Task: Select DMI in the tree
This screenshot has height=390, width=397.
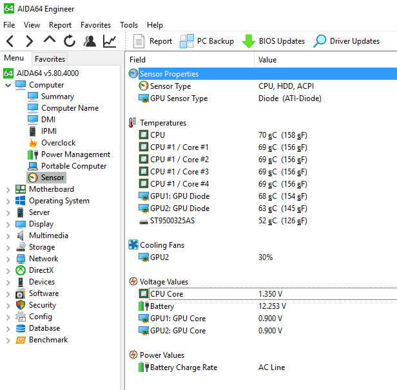Action: 48,119
